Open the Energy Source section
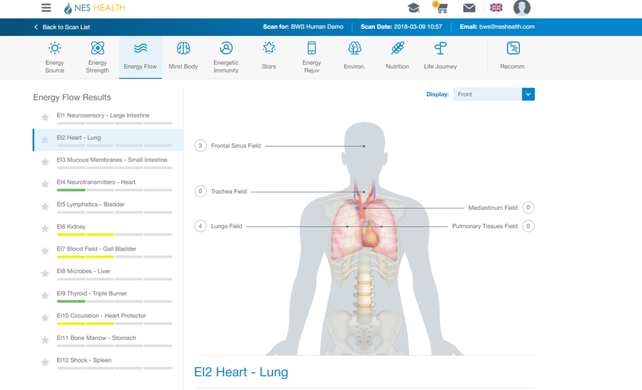The image size is (642, 390). pos(55,56)
